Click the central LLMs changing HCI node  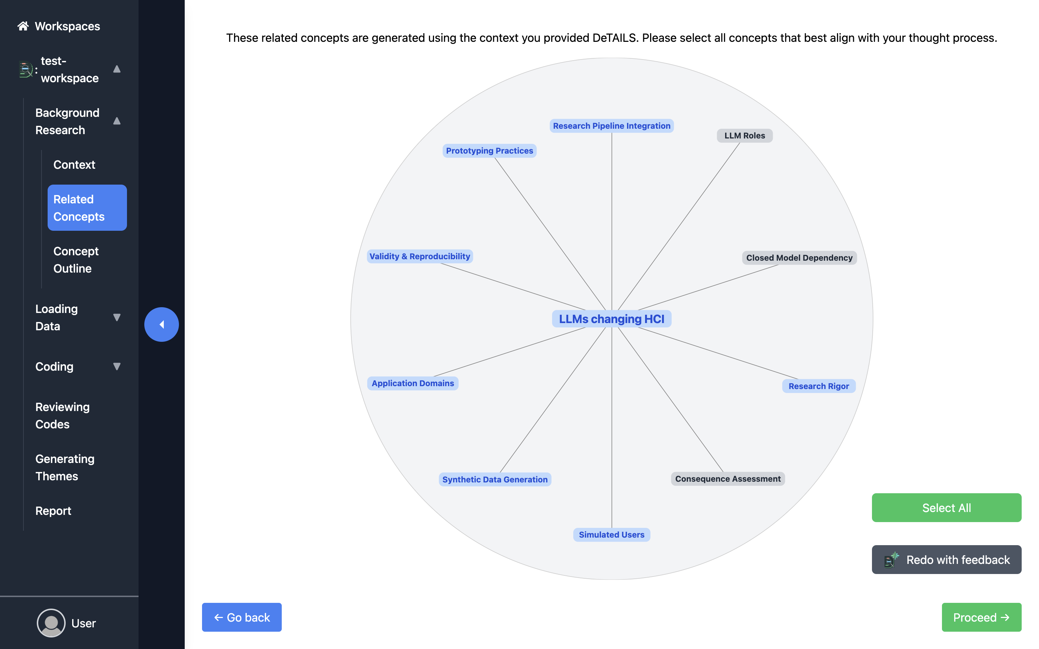[x=611, y=319]
